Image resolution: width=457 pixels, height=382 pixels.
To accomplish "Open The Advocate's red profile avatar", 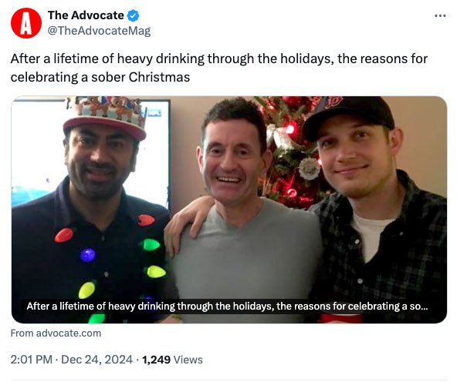I will [x=26, y=23].
